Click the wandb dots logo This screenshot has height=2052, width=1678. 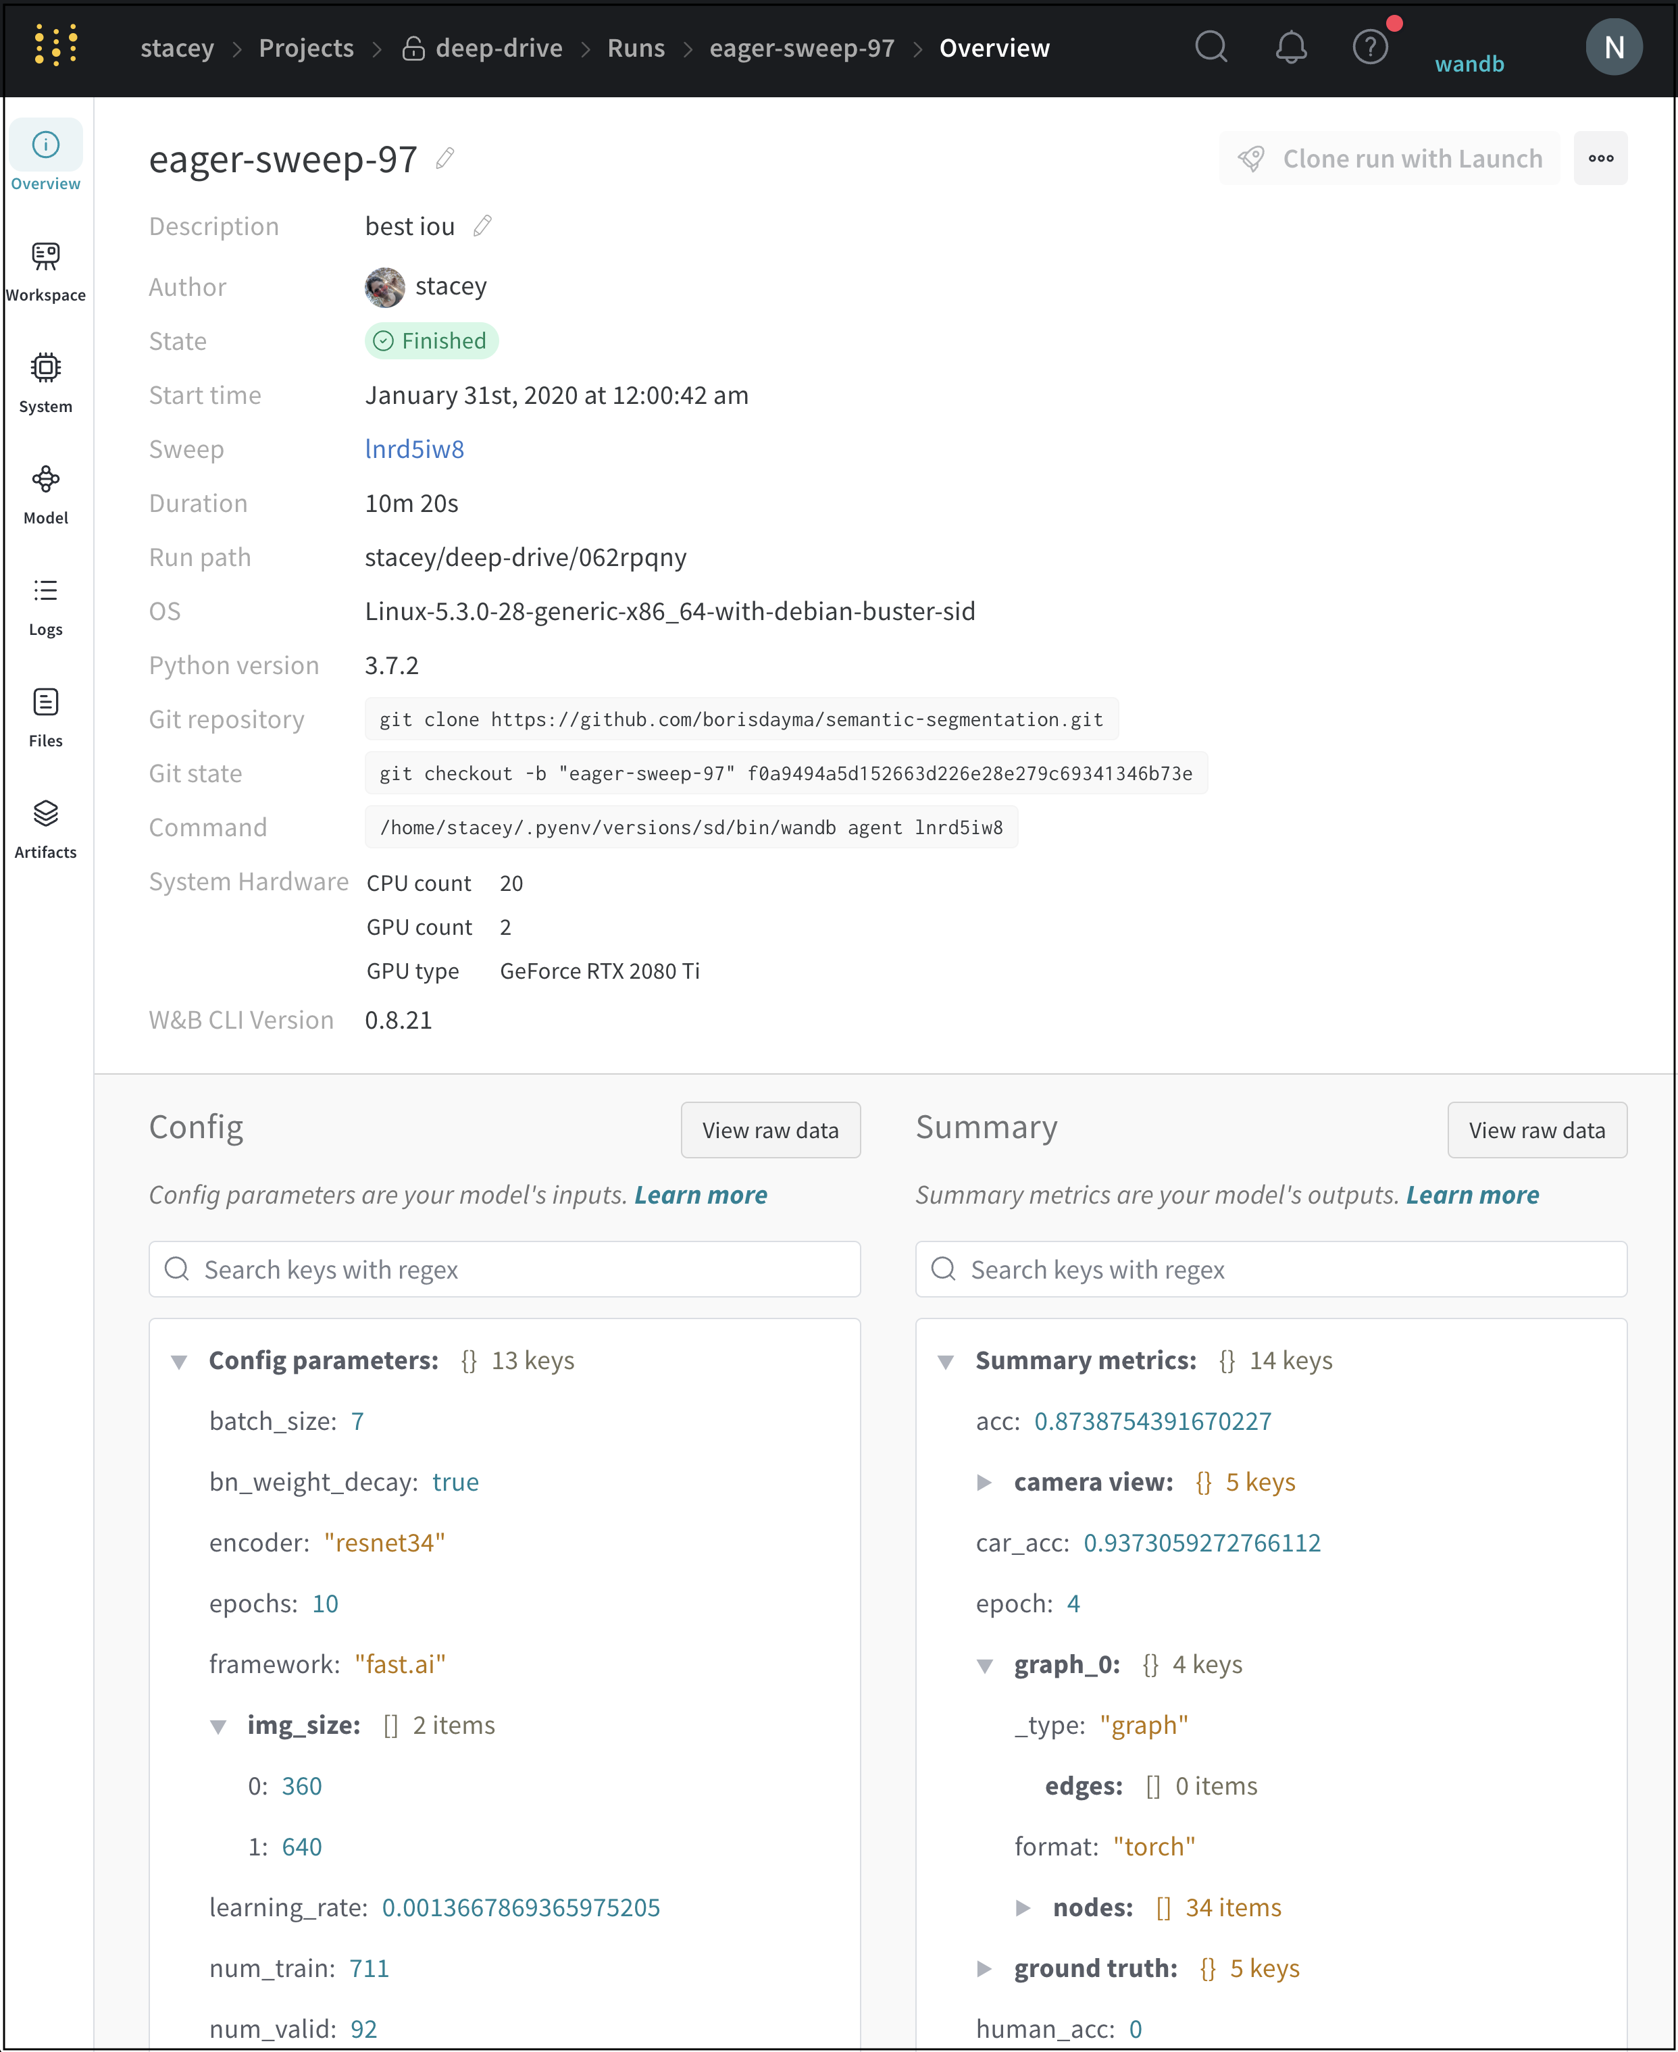[56, 47]
